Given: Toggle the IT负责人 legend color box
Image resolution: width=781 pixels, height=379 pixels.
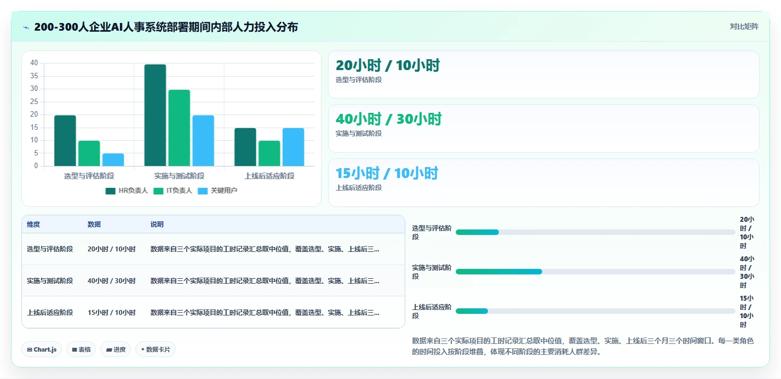Looking at the screenshot, I should click(158, 191).
